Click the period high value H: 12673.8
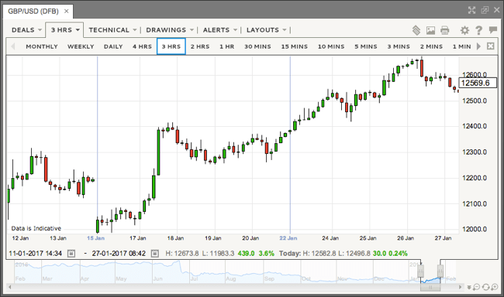The height and width of the screenshot is (297, 504). (182, 254)
